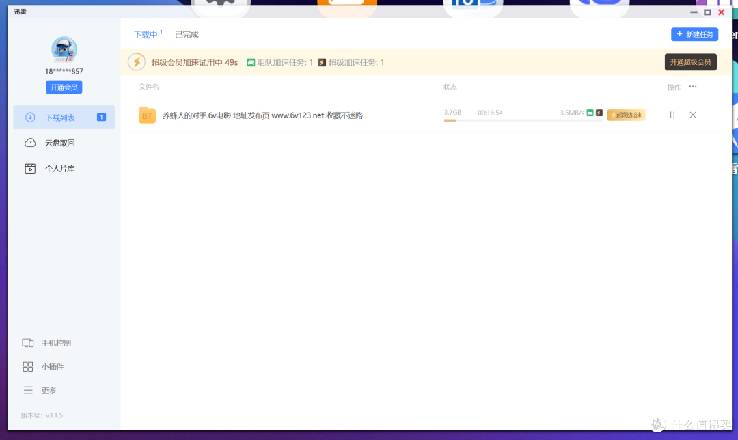Click the blue badge 1 on 下载列表
This screenshot has width=738, height=440.
pos(101,118)
